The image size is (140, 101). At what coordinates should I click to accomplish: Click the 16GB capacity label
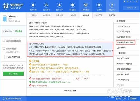pyautogui.click(x=11, y=19)
